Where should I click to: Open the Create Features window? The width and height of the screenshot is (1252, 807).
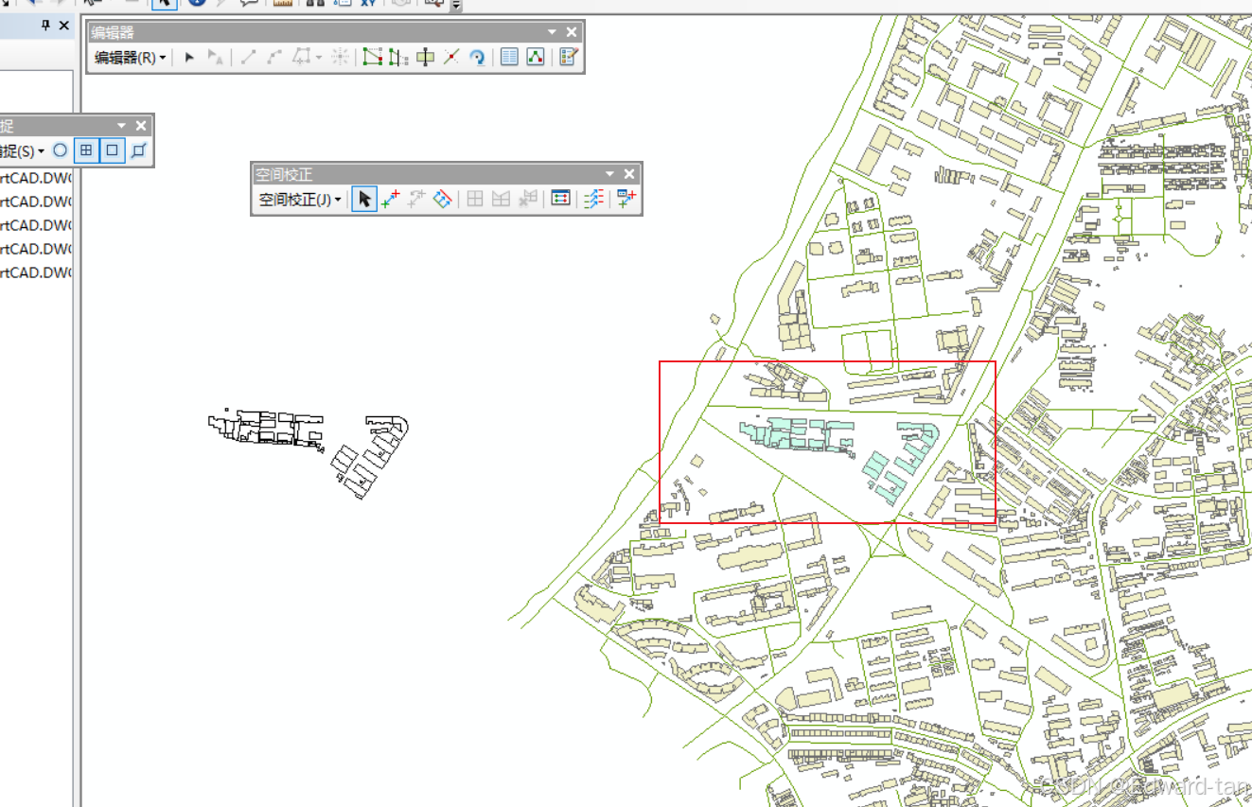(568, 58)
